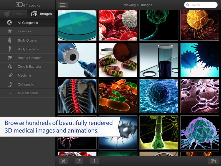This screenshot has width=221, height=166.
Task: Open the orange and green bacteria image
Action: (x=118, y=96)
